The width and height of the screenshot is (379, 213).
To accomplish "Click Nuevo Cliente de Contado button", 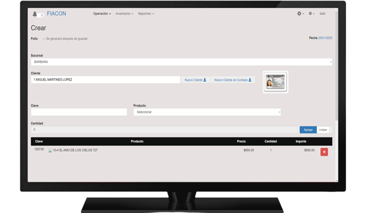I will (x=233, y=80).
